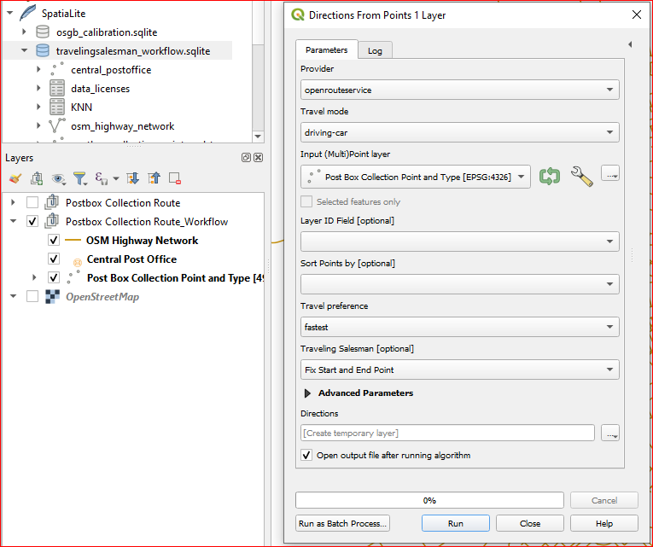The width and height of the screenshot is (653, 547).
Task: Click the osm_highway_network line layer icon
Action: click(57, 125)
